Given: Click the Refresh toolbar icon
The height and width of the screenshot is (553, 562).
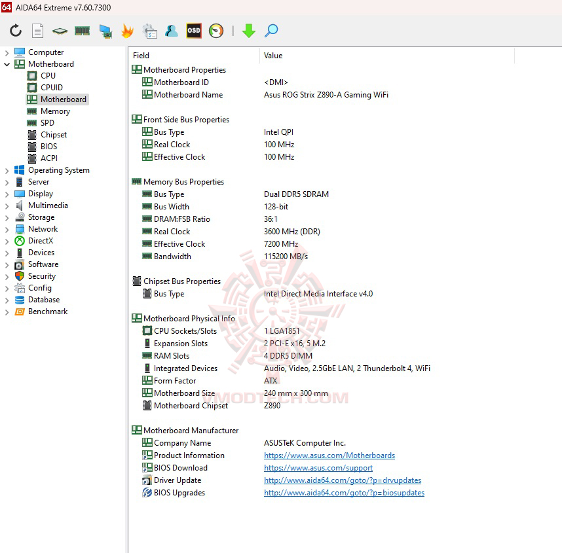Looking at the screenshot, I should [x=16, y=31].
